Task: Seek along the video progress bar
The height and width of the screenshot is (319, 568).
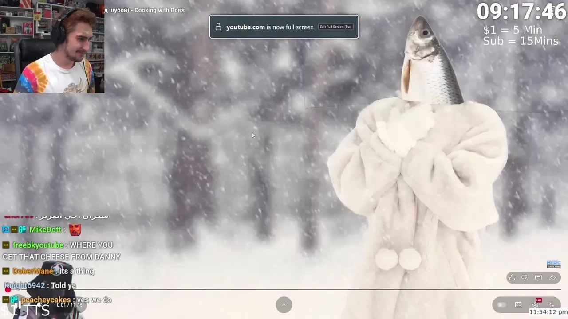Action: [284, 290]
